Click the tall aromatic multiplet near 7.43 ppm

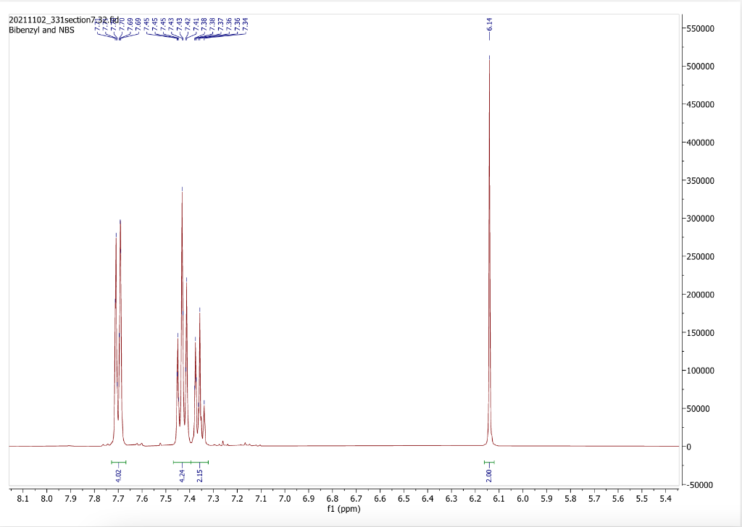point(181,217)
